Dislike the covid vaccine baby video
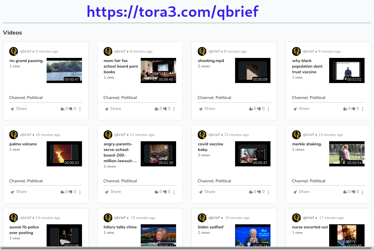Viewport: 374px width, 250px height. tap(259, 192)
